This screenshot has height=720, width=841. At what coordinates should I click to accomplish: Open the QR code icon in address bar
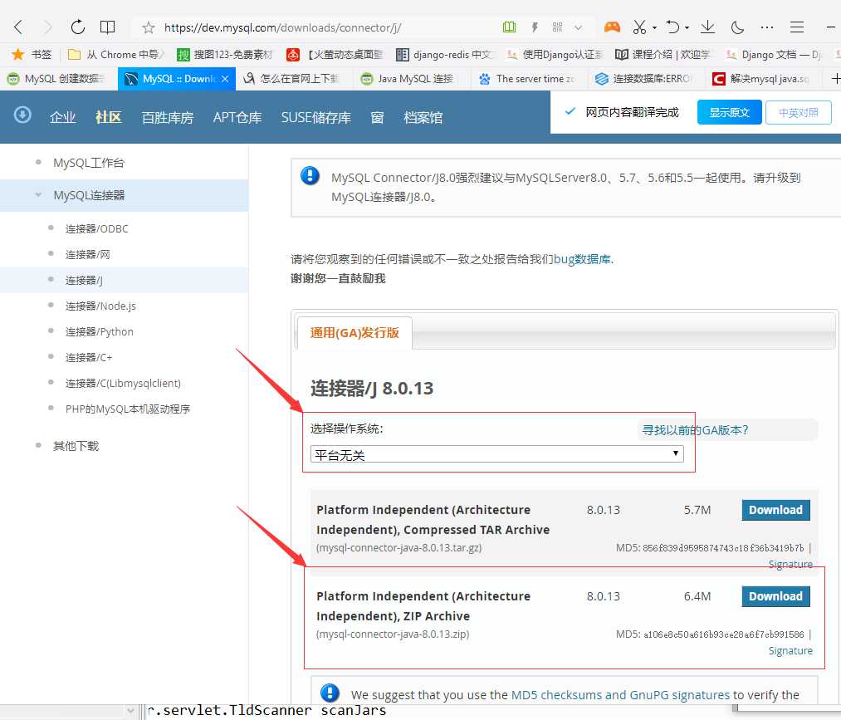557,27
